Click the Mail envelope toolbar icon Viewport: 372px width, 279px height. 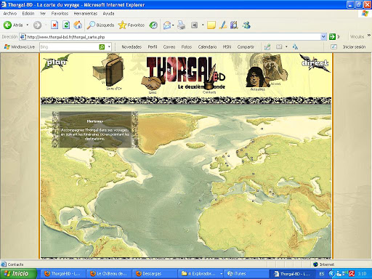[167, 25]
